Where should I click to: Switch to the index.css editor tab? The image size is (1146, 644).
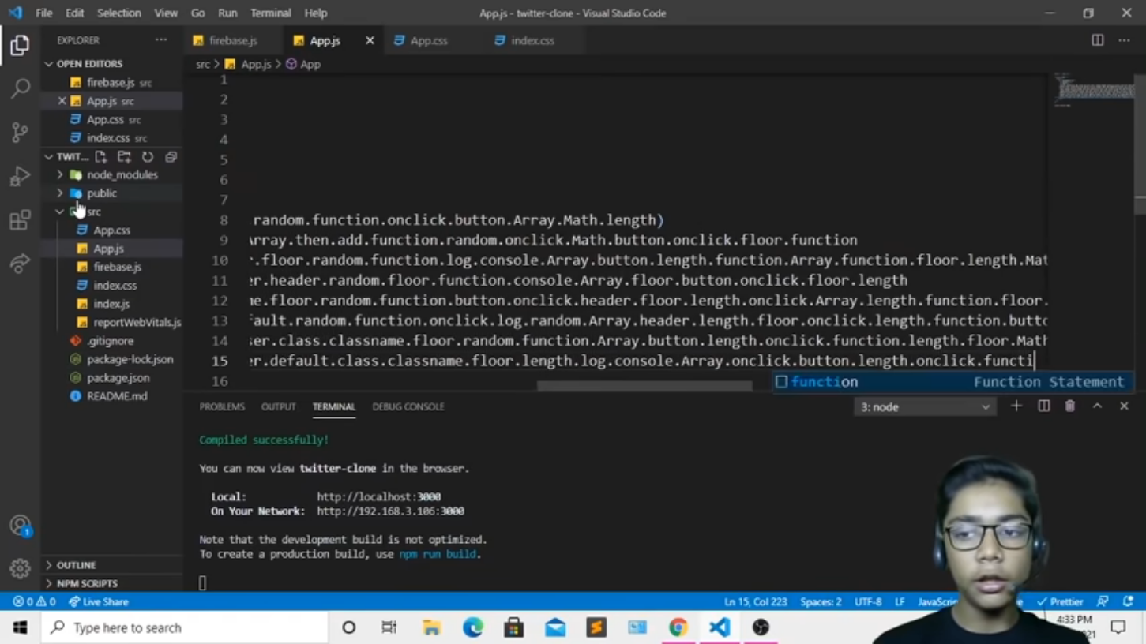tap(532, 40)
